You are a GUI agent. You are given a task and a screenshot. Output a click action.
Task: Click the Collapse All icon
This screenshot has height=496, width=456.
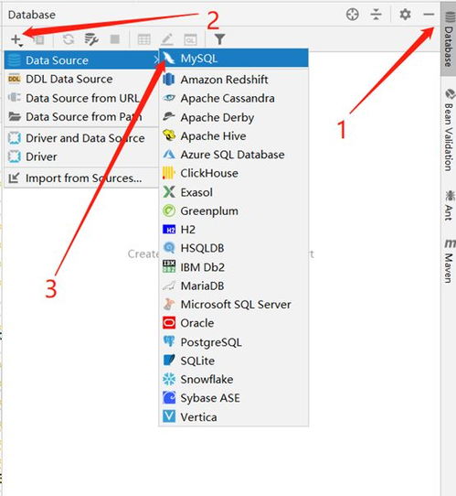(376, 15)
